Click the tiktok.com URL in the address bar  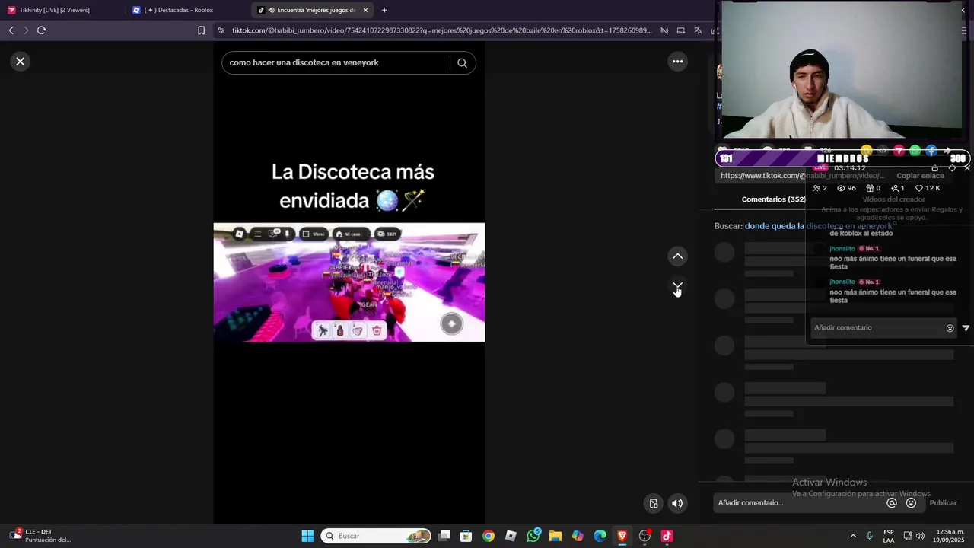tap(441, 30)
